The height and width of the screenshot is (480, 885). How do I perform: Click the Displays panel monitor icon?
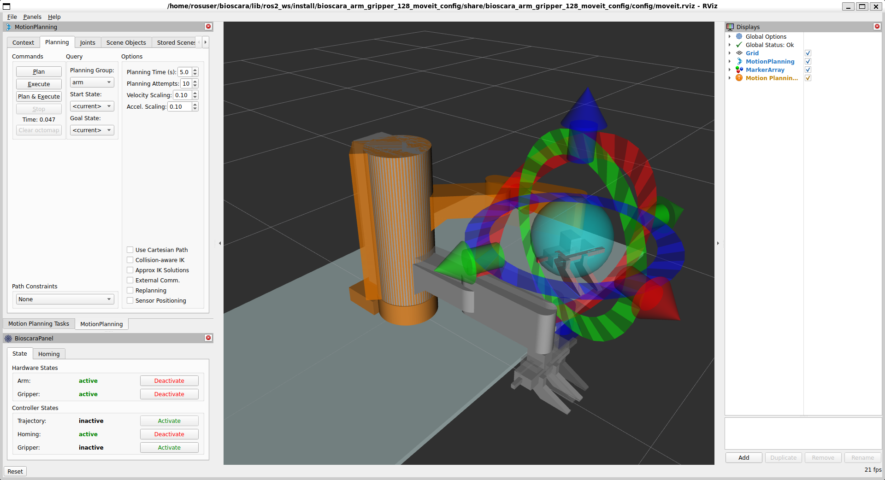731,27
